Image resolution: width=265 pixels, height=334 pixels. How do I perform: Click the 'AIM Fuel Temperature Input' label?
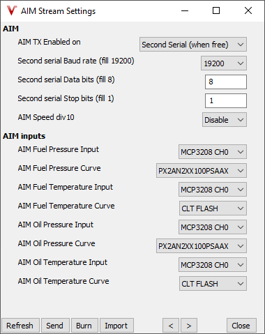(66, 187)
